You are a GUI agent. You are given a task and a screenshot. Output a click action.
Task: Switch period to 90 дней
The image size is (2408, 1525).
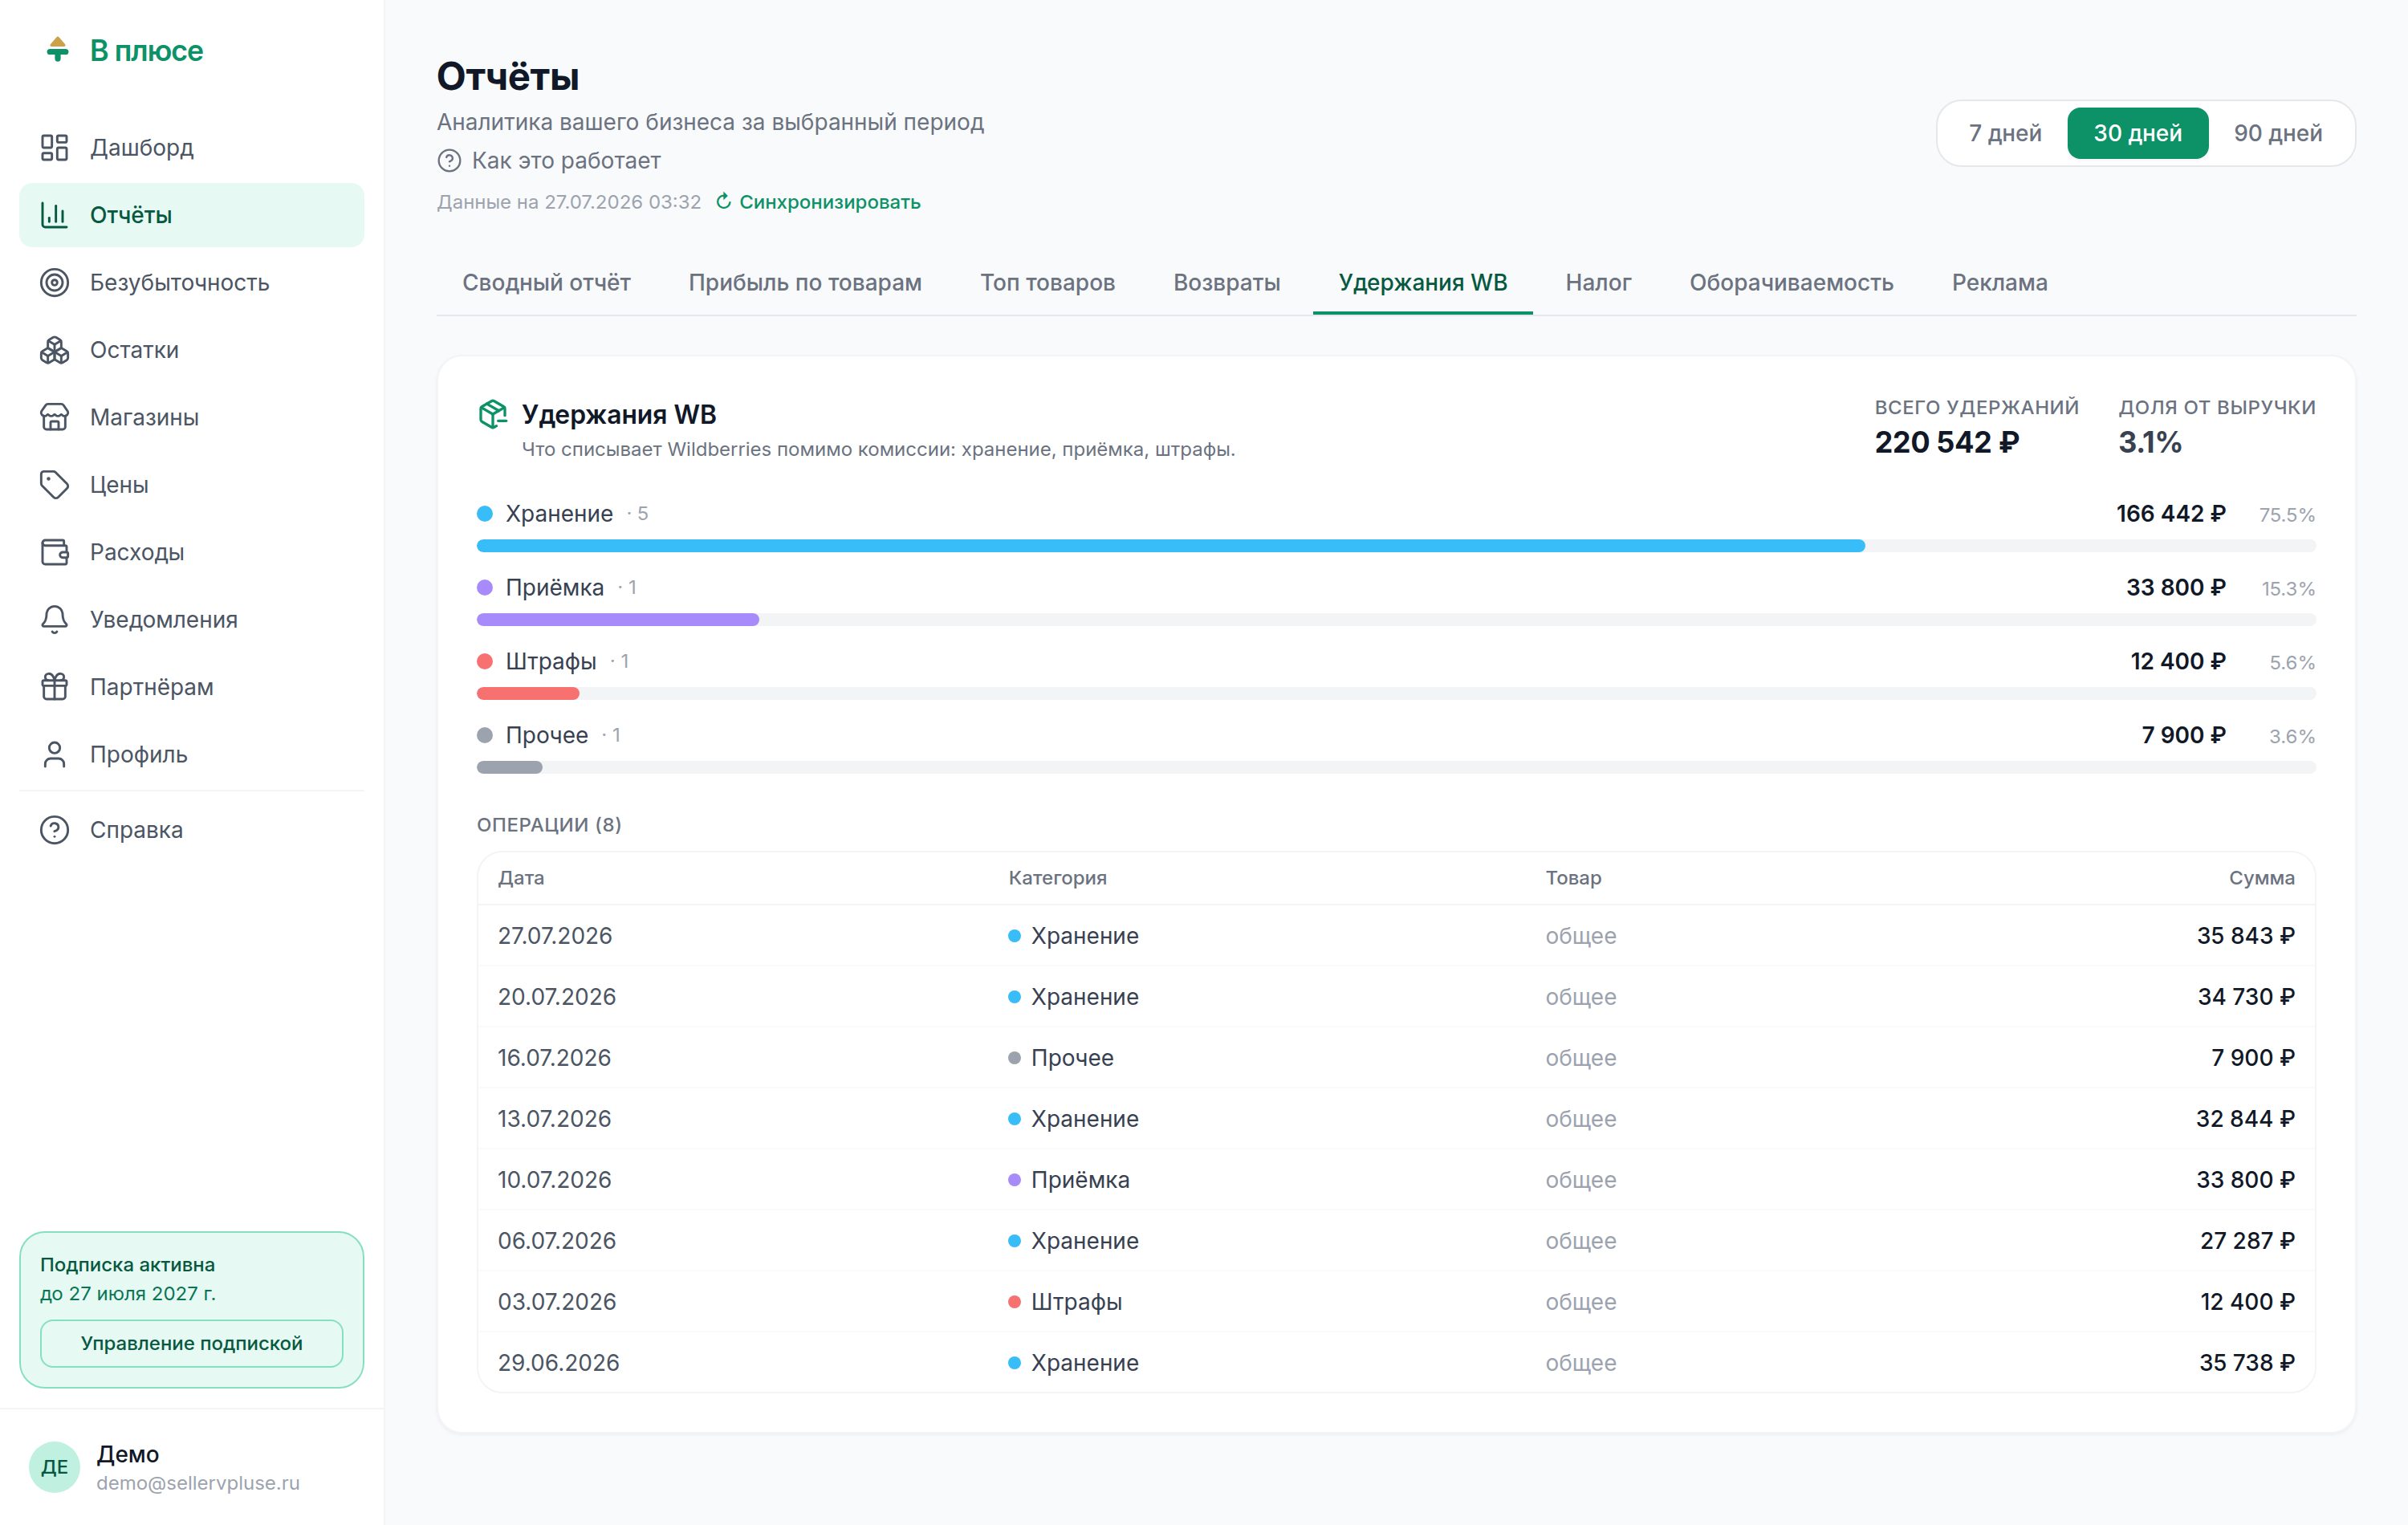click(x=2278, y=133)
